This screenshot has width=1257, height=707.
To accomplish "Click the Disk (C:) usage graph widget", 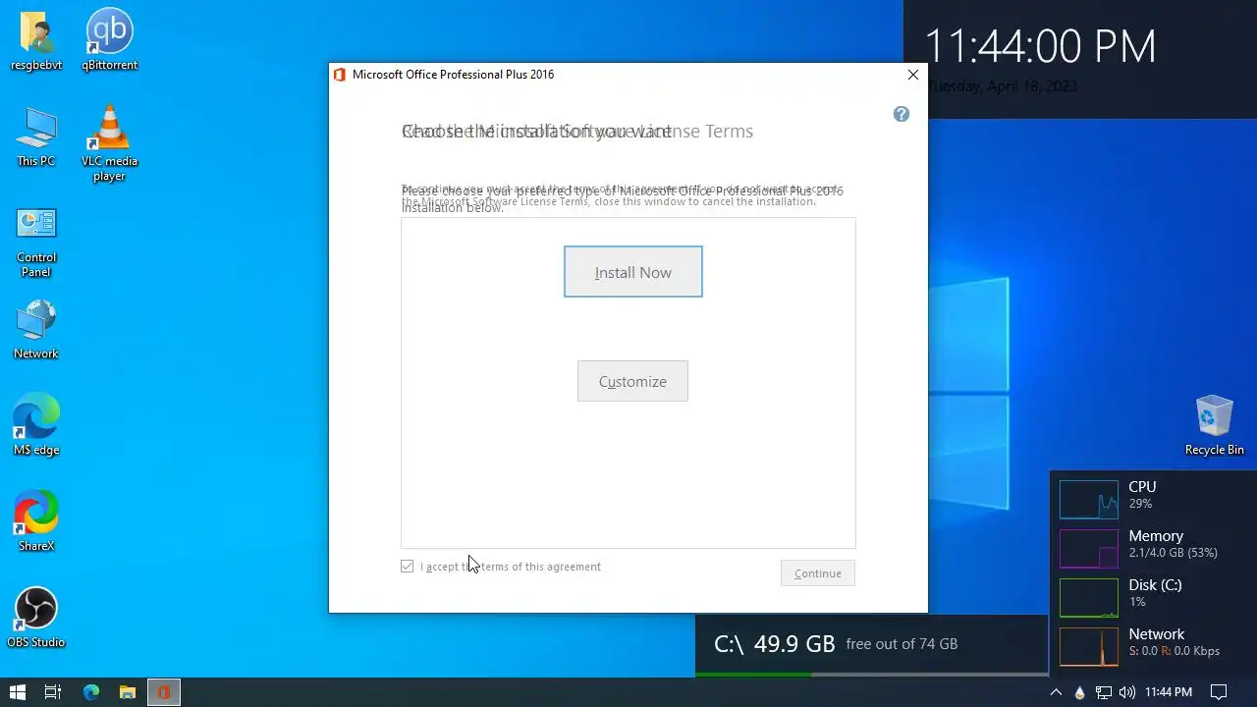I will click(x=1088, y=597).
